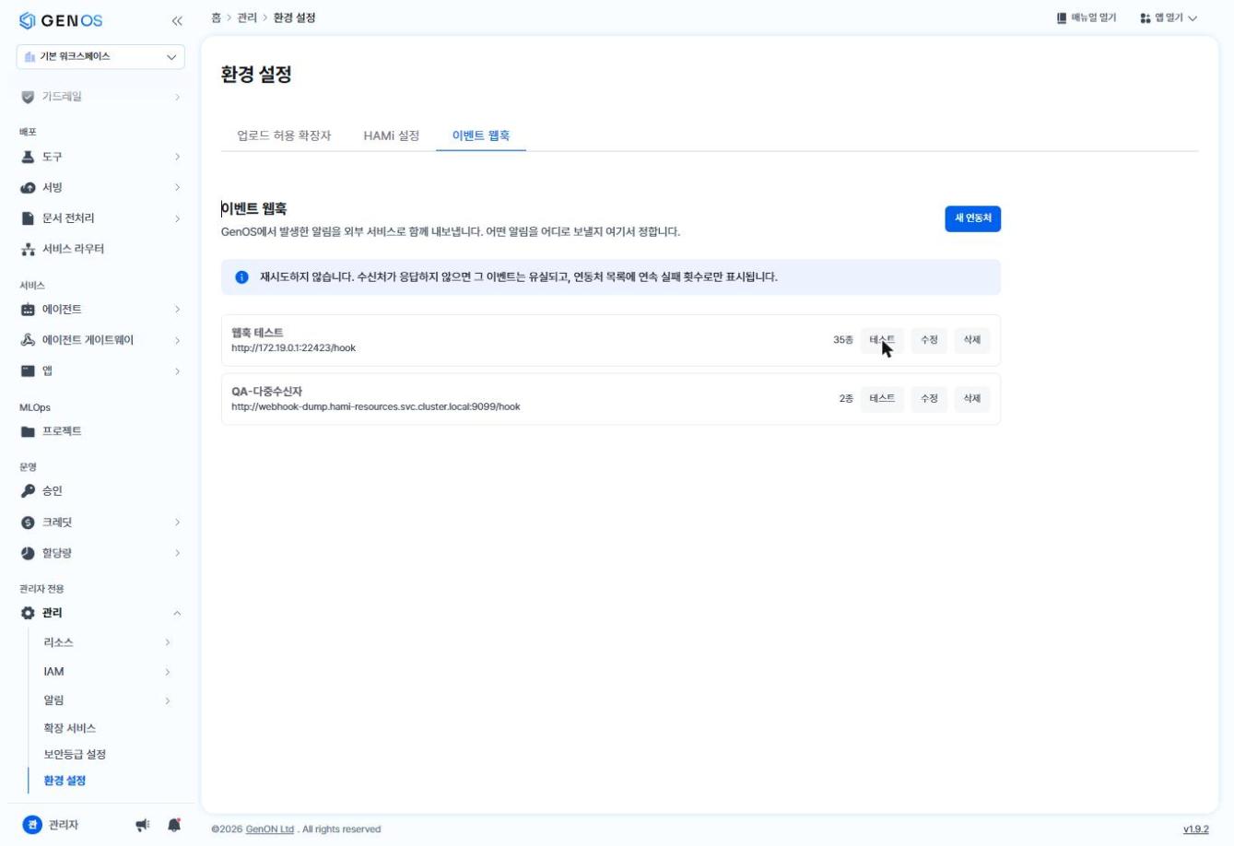Open the 기본 워크스페이스 workspace dropdown

[100, 56]
